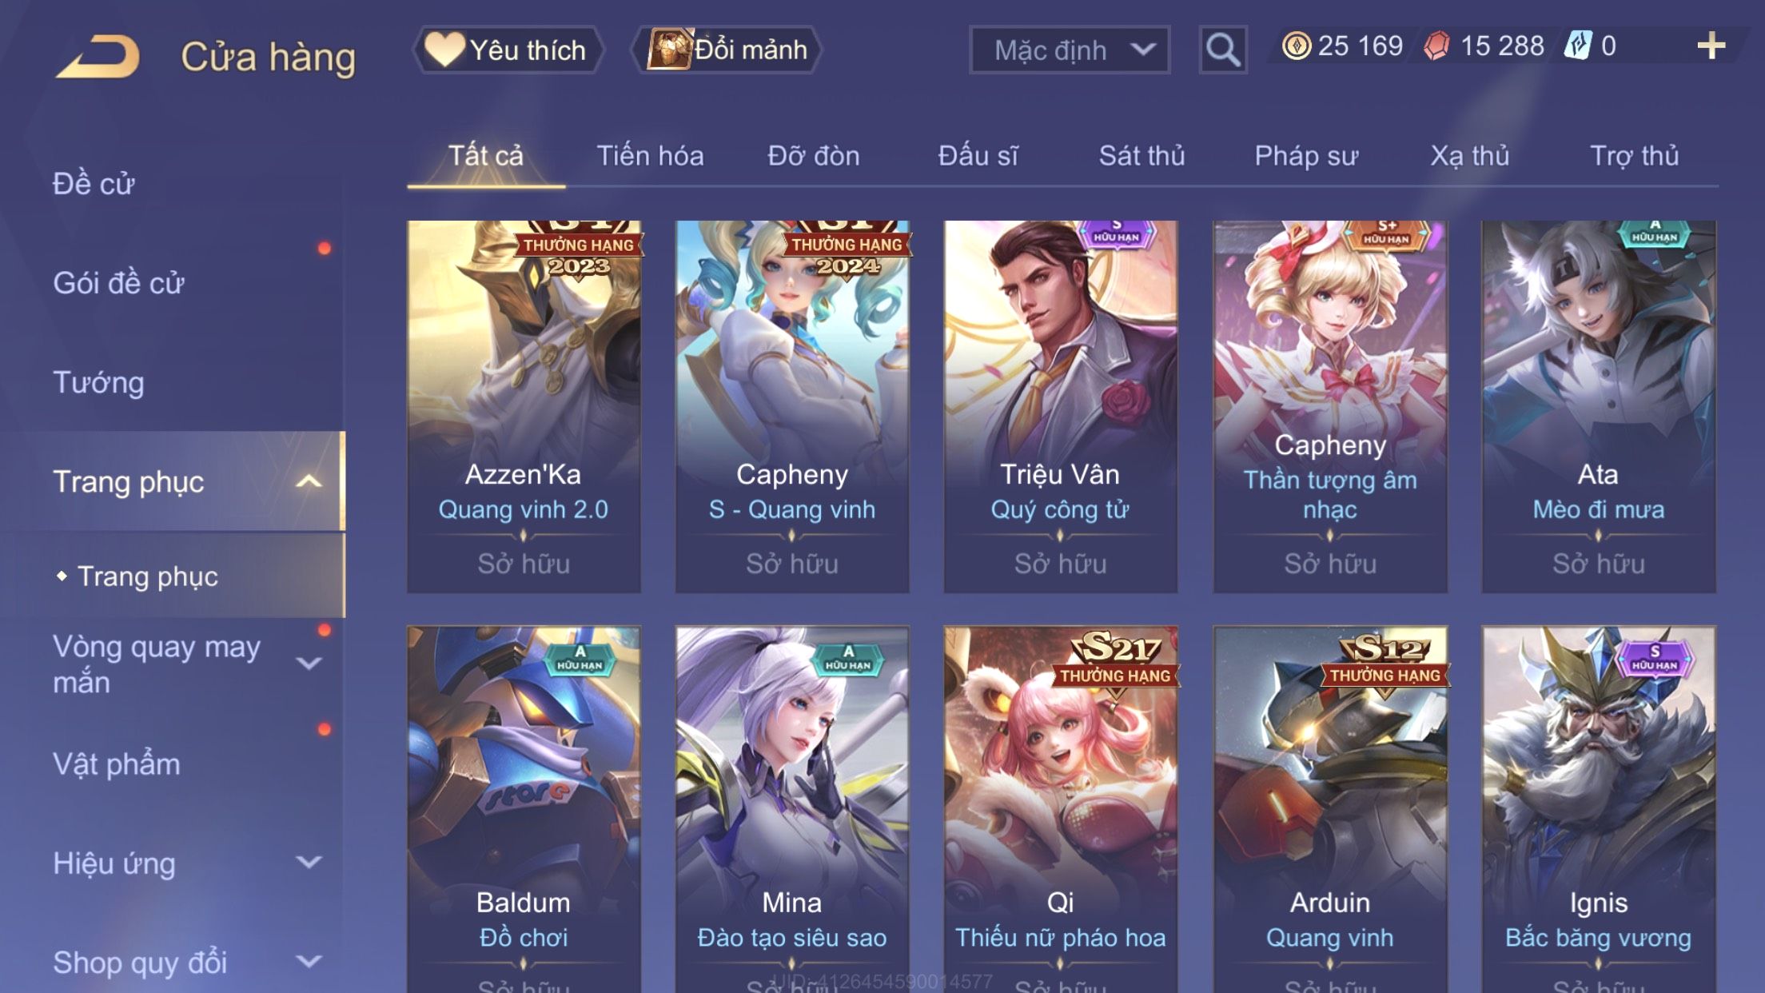Image resolution: width=1765 pixels, height=993 pixels.
Task: Open Đổi mảnh fragment exchange button
Action: [x=726, y=50]
